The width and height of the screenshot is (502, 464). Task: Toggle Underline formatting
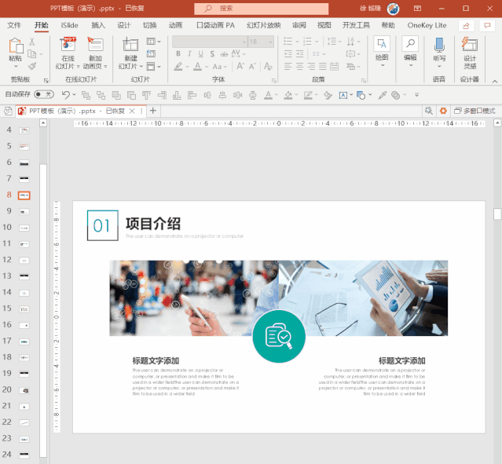201,53
